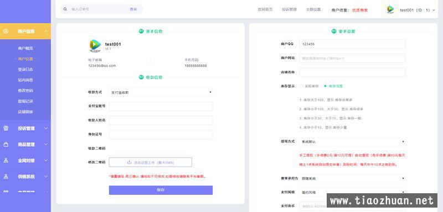Click the 保存 button
The height and width of the screenshot is (212, 443).
pos(161,190)
